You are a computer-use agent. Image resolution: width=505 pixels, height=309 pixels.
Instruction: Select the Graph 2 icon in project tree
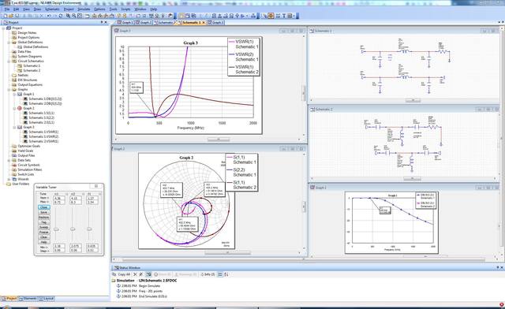point(20,108)
